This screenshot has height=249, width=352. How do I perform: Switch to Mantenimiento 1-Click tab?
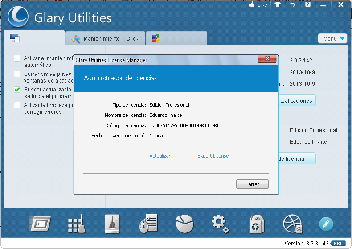(x=105, y=38)
